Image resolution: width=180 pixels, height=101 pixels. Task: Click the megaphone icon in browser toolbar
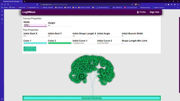166,4
